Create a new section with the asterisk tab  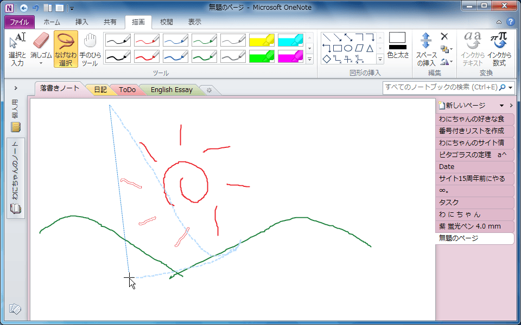209,90
